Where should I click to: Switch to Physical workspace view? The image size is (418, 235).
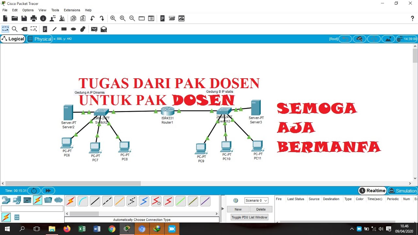(40, 39)
